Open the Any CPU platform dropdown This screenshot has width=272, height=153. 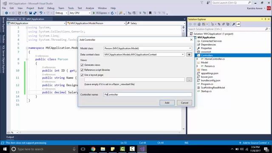(80, 13)
